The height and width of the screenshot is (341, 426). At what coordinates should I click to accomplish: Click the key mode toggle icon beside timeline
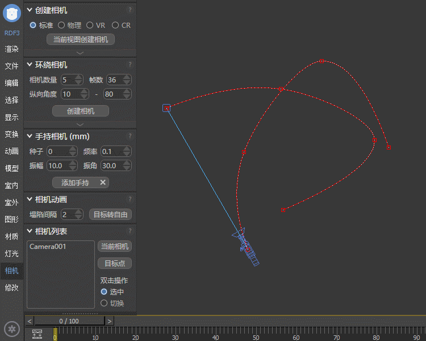(x=37, y=334)
